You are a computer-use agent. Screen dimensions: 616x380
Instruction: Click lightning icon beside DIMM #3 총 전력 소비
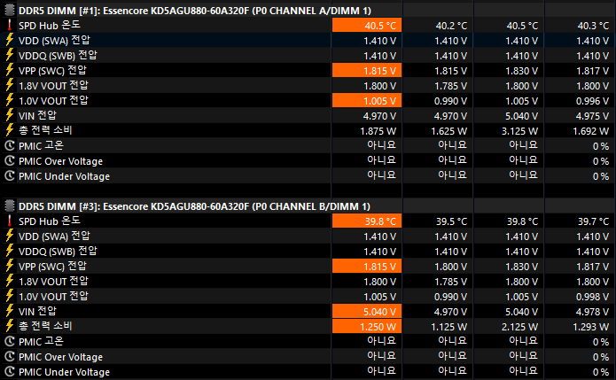(10, 326)
